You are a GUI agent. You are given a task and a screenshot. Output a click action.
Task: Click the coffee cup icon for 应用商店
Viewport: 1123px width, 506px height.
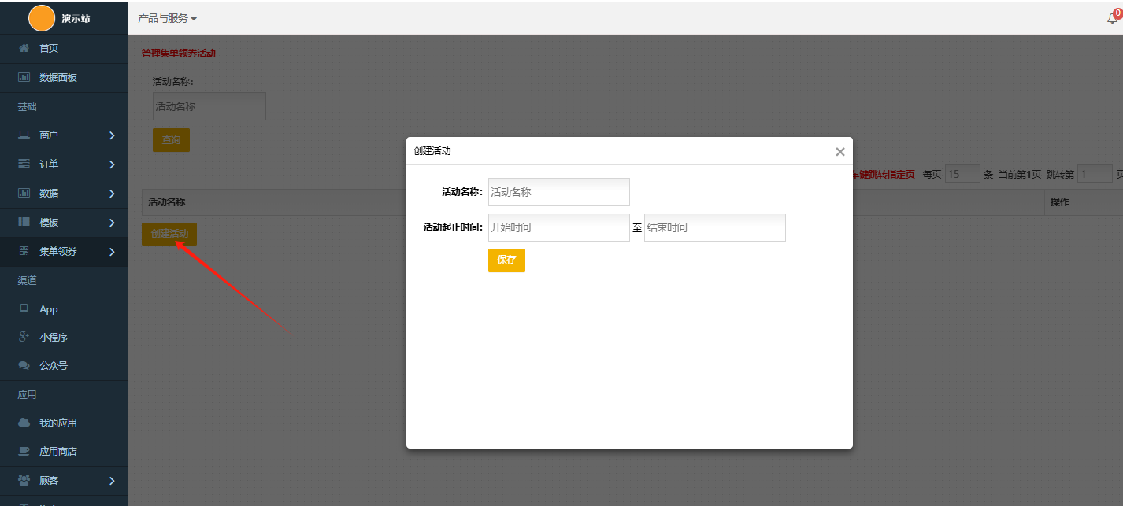[24, 452]
